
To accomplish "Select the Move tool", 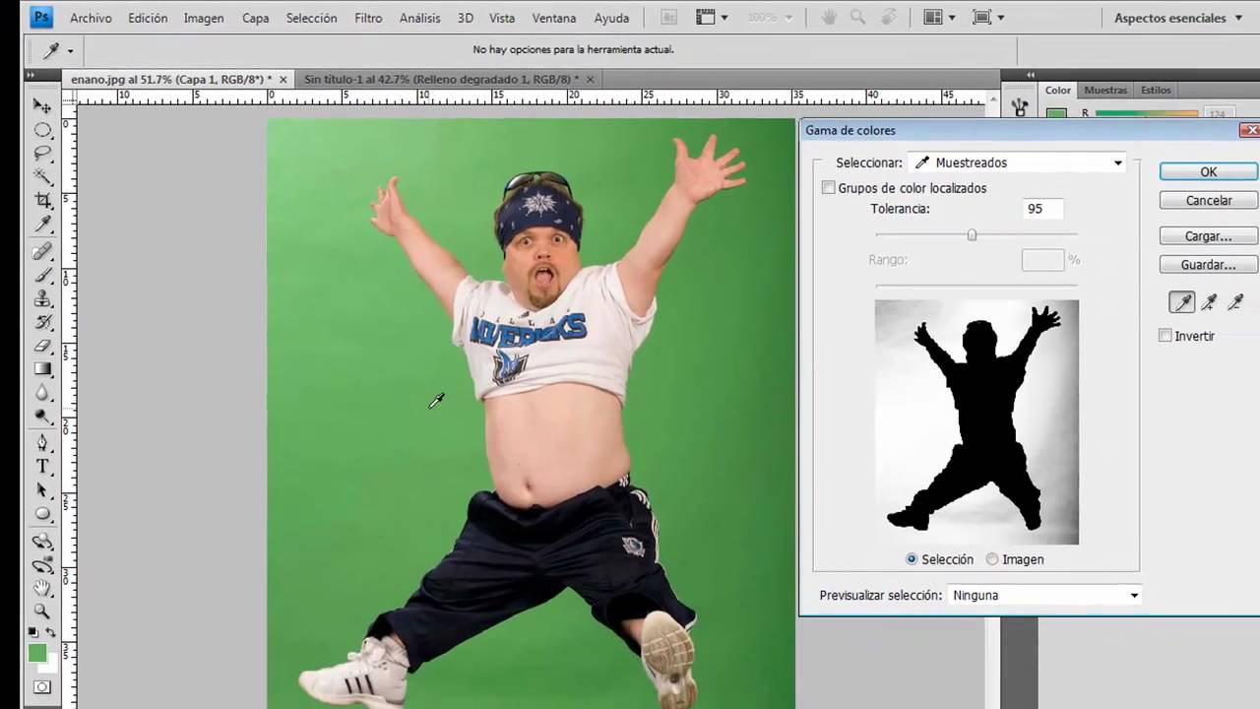I will 42,105.
